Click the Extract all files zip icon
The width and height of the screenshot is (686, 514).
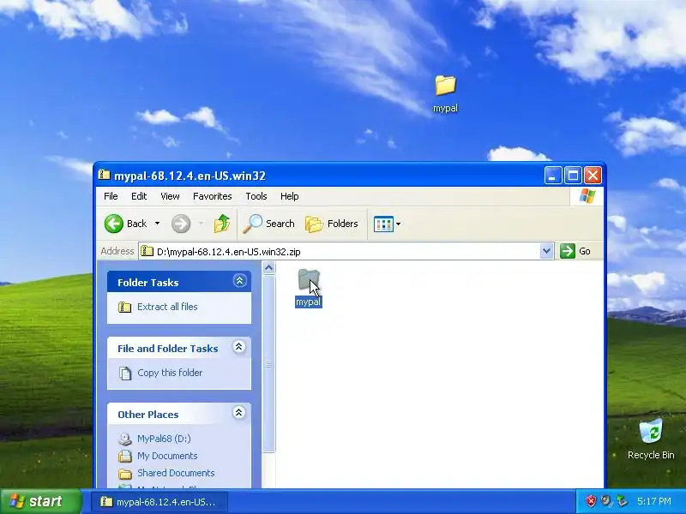(124, 308)
